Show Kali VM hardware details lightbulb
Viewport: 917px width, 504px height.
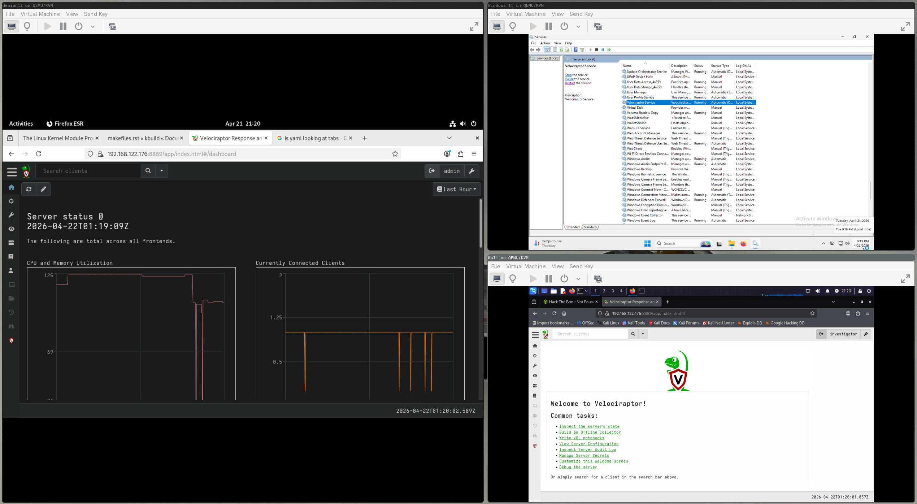pyautogui.click(x=513, y=279)
